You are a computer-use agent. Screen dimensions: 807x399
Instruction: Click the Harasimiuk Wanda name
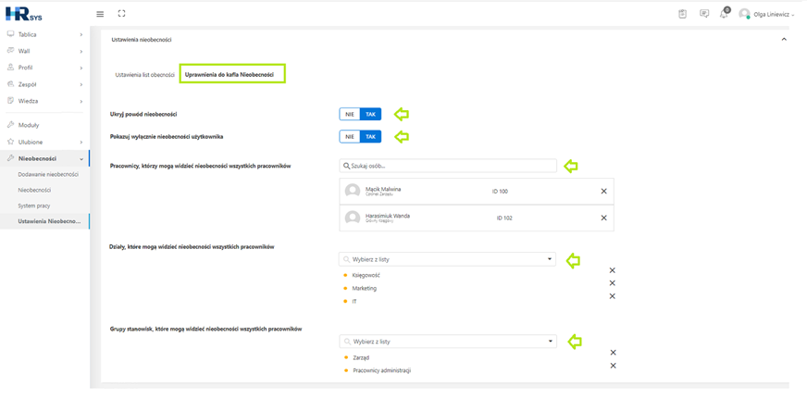coord(388,216)
